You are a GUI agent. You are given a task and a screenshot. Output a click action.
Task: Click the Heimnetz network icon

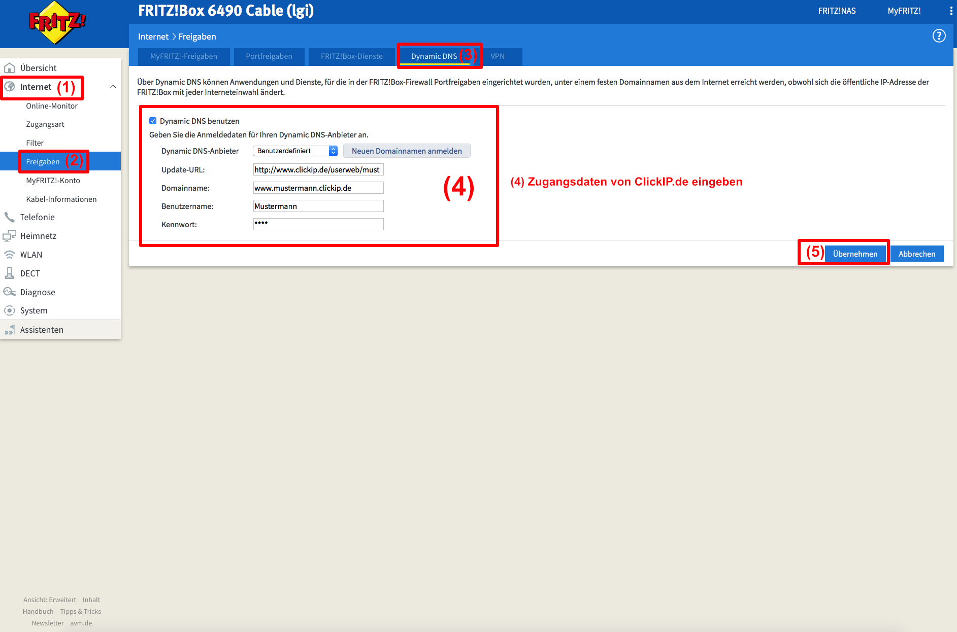tap(10, 236)
